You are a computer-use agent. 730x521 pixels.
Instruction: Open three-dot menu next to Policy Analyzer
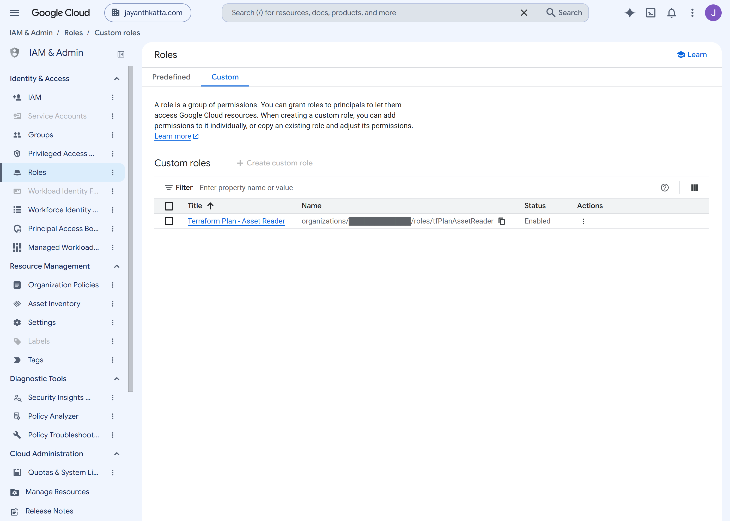(112, 416)
